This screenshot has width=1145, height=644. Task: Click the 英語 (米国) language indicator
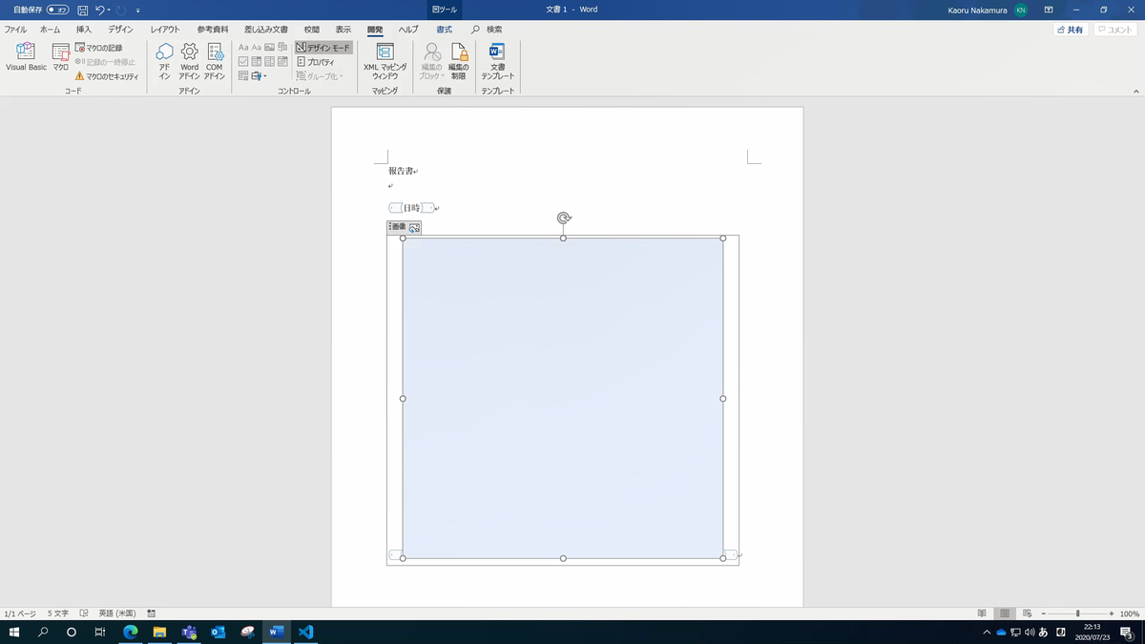(x=117, y=613)
